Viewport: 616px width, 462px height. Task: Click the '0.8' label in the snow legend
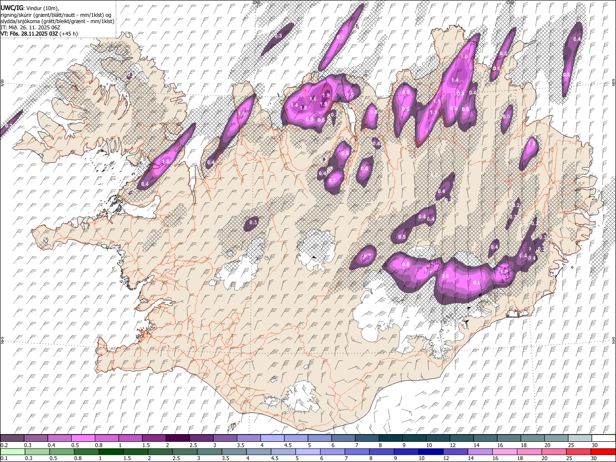coord(99,445)
